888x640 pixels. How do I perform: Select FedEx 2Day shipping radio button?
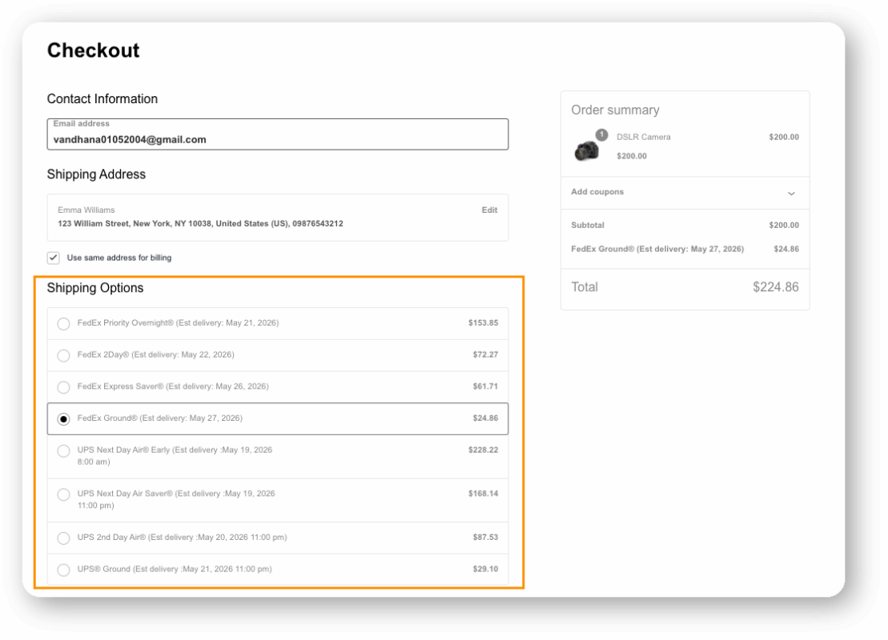click(63, 355)
